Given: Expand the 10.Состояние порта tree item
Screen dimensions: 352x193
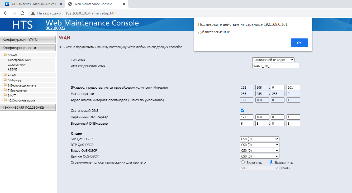Looking at the screenshot, I should pyautogui.click(x=21, y=100).
